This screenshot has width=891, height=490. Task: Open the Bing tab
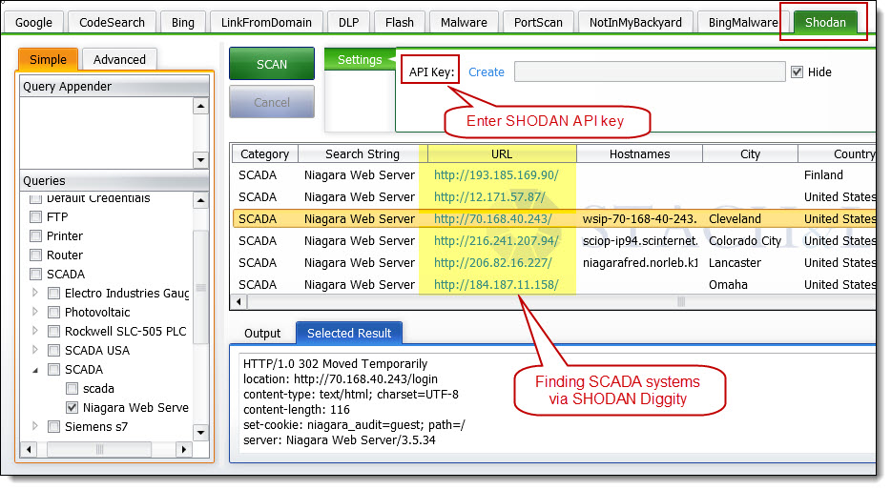pyautogui.click(x=183, y=23)
